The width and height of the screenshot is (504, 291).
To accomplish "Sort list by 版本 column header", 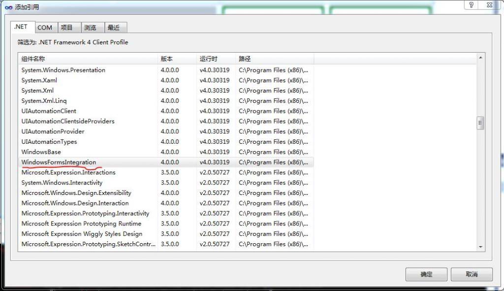I will (176, 59).
